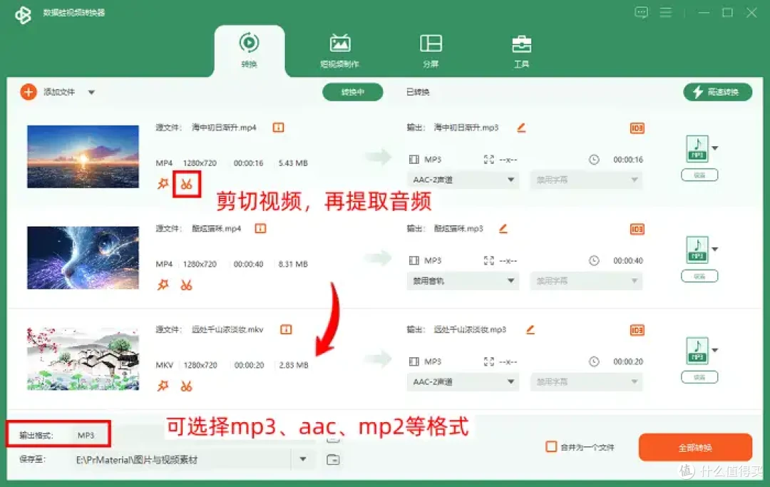The image size is (770, 487).
Task: Switch to the split-screen tab
Action: 431,51
